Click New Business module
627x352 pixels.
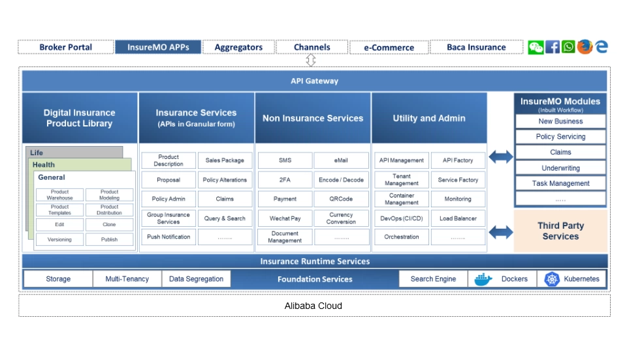560,121
